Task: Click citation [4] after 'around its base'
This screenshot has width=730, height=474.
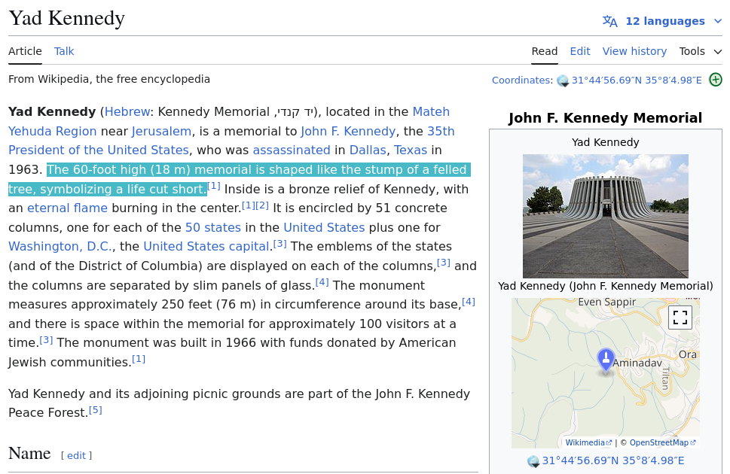Action: click(x=469, y=302)
